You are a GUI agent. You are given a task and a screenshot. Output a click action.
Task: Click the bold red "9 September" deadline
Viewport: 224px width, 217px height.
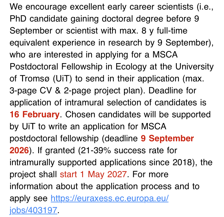point(167,138)
